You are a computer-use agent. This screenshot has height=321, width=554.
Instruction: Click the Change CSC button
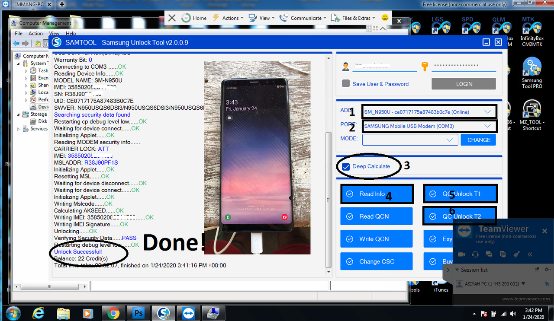coord(377,261)
